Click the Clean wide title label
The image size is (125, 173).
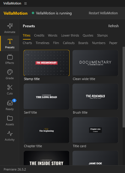[x=84, y=79]
